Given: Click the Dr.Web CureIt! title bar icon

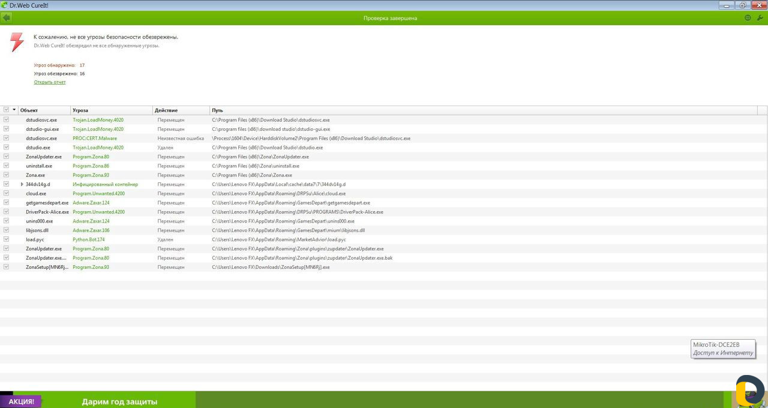Looking at the screenshot, I should pyautogui.click(x=5, y=5).
